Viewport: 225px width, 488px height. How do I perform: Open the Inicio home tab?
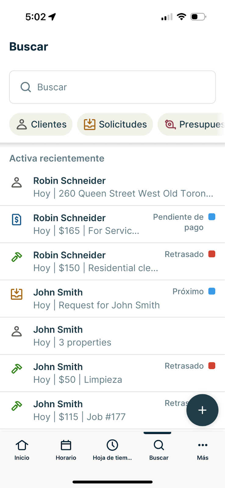point(22,450)
